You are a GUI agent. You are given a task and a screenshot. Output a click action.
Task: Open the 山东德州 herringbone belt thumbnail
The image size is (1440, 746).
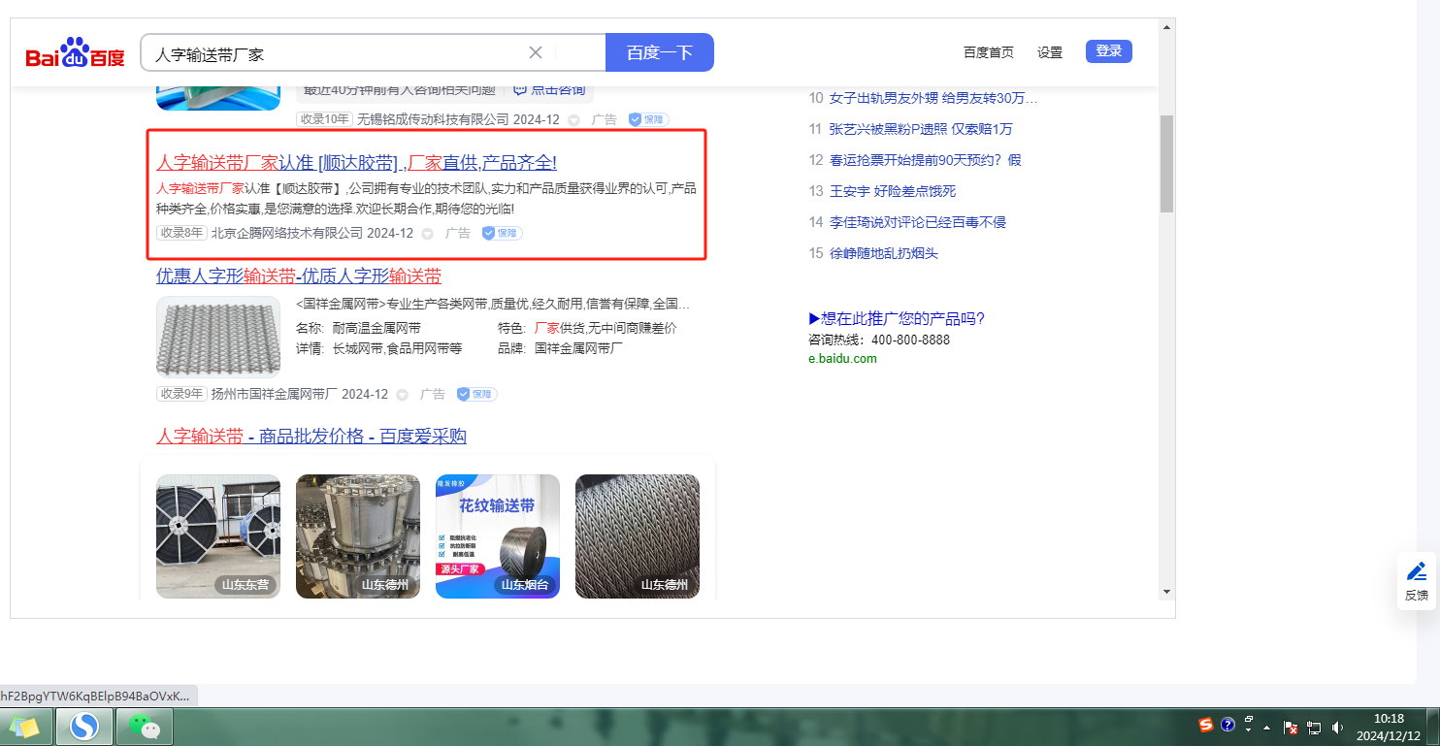tap(638, 536)
